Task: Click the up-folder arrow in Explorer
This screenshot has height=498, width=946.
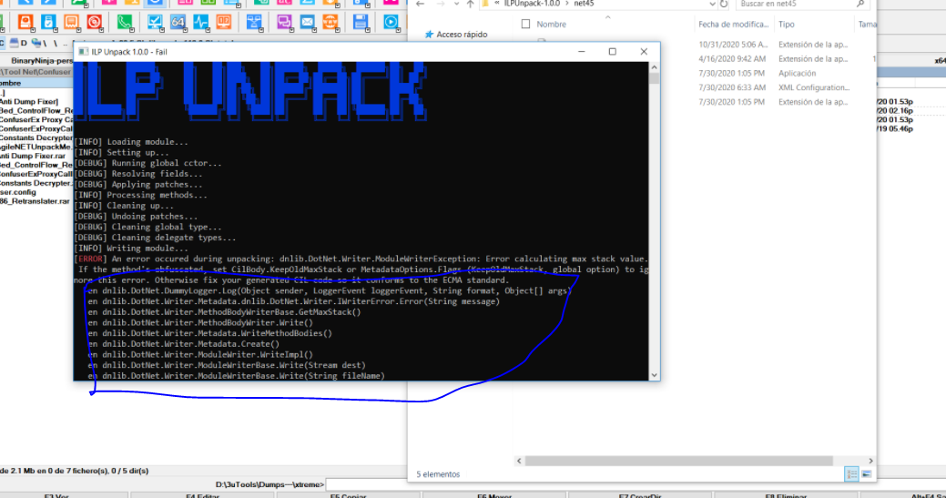Action: point(470,4)
